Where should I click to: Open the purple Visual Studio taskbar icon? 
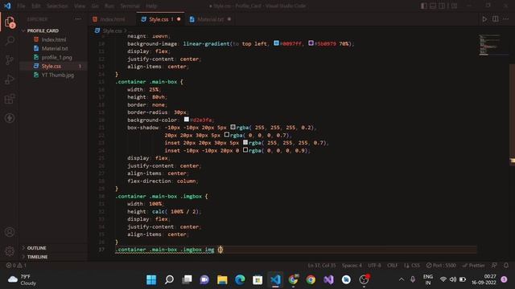[x=328, y=279]
